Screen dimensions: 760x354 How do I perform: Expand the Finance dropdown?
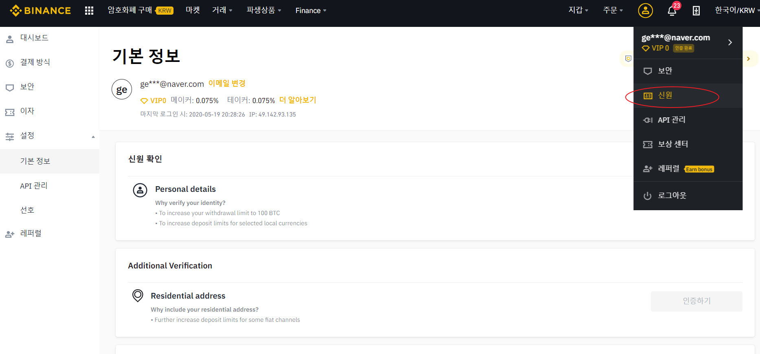tap(311, 11)
